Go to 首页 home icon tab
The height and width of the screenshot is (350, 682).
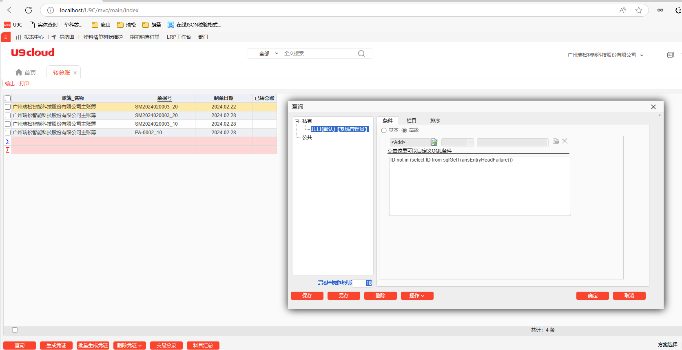click(x=26, y=73)
